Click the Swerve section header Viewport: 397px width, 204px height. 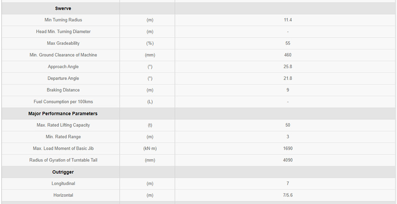63,8
